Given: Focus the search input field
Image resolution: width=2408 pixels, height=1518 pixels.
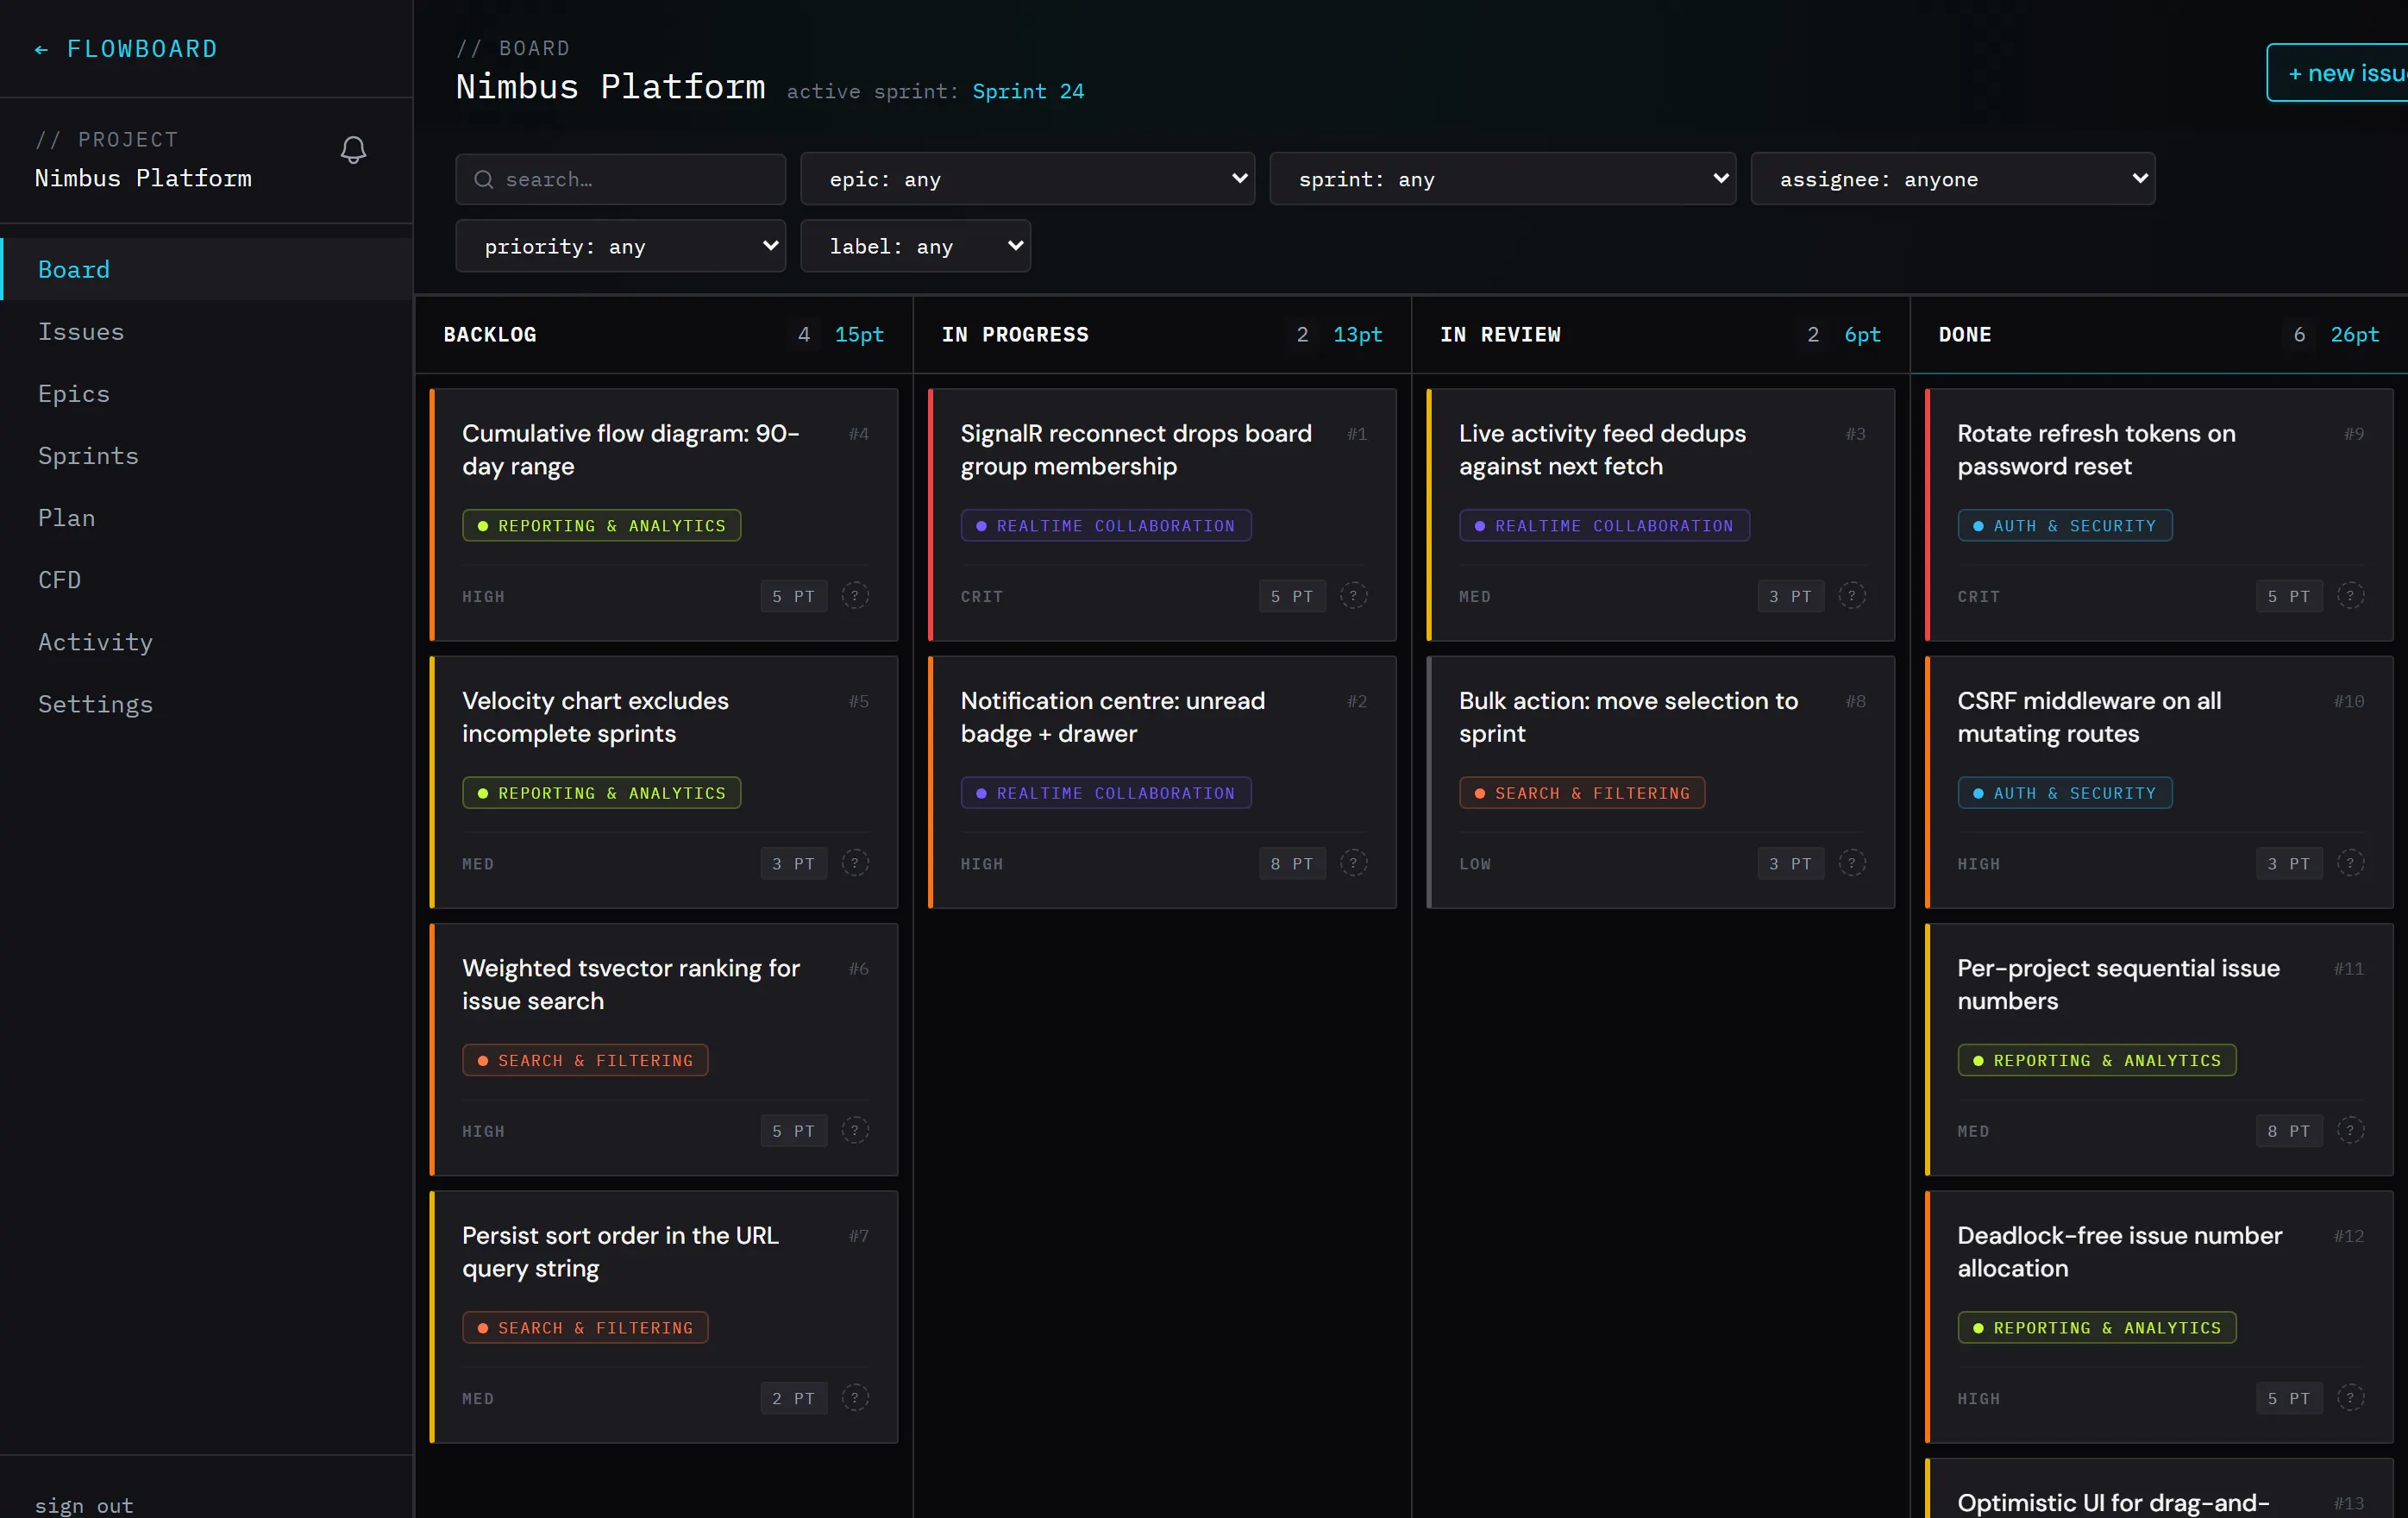Looking at the screenshot, I should pos(620,179).
